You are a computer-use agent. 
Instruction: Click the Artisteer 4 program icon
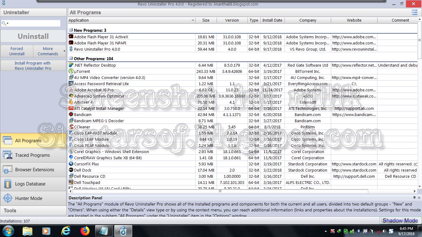(x=71, y=102)
